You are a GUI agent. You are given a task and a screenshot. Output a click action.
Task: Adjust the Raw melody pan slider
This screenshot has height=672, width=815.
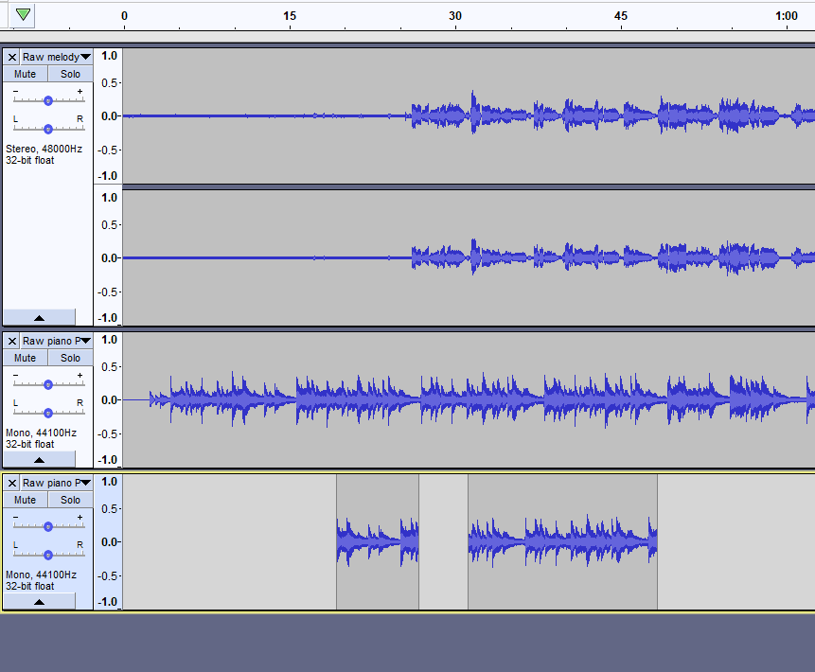[48, 129]
